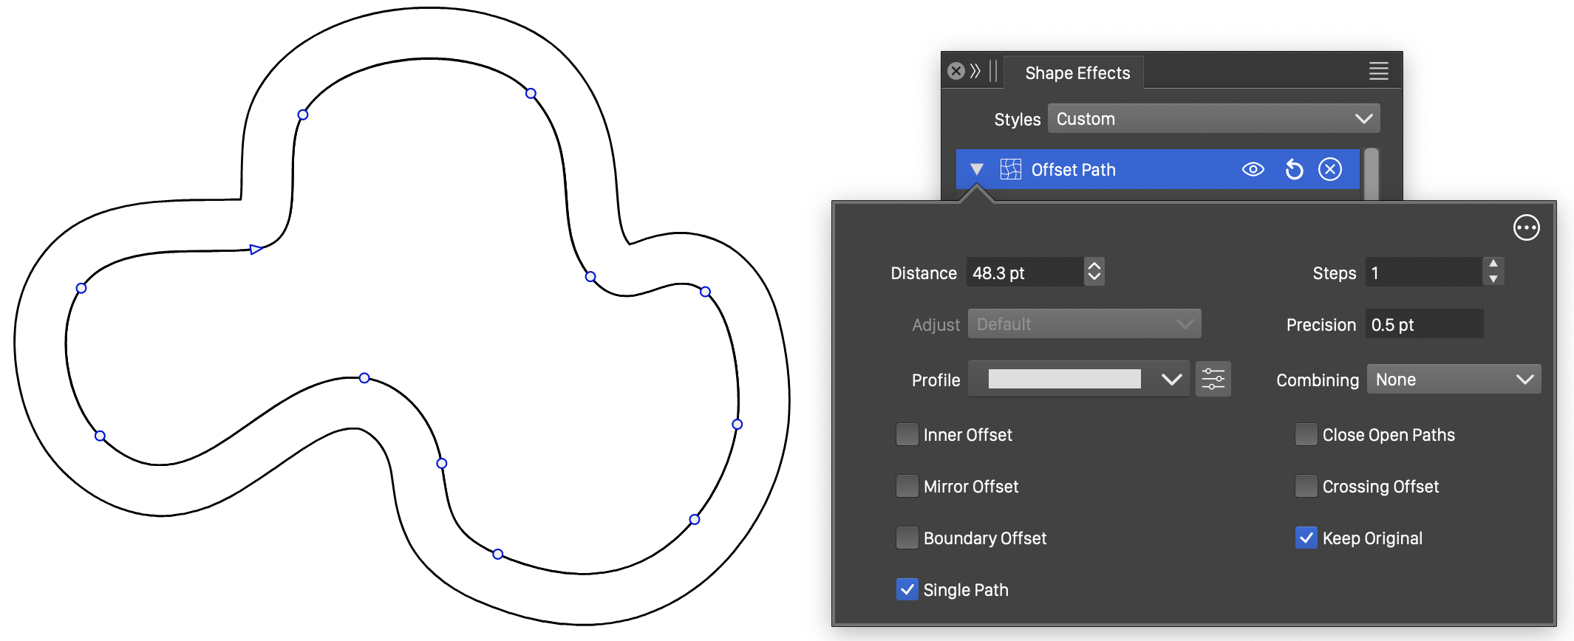The height and width of the screenshot is (641, 1574).
Task: Collapse the Offset Path disclosure triangle
Action: [x=977, y=169]
